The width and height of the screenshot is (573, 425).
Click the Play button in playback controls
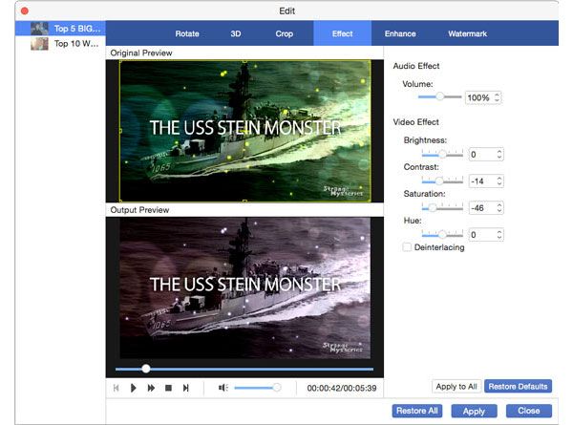click(134, 388)
